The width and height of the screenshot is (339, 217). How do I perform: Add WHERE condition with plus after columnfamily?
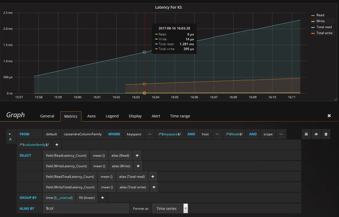(57, 145)
